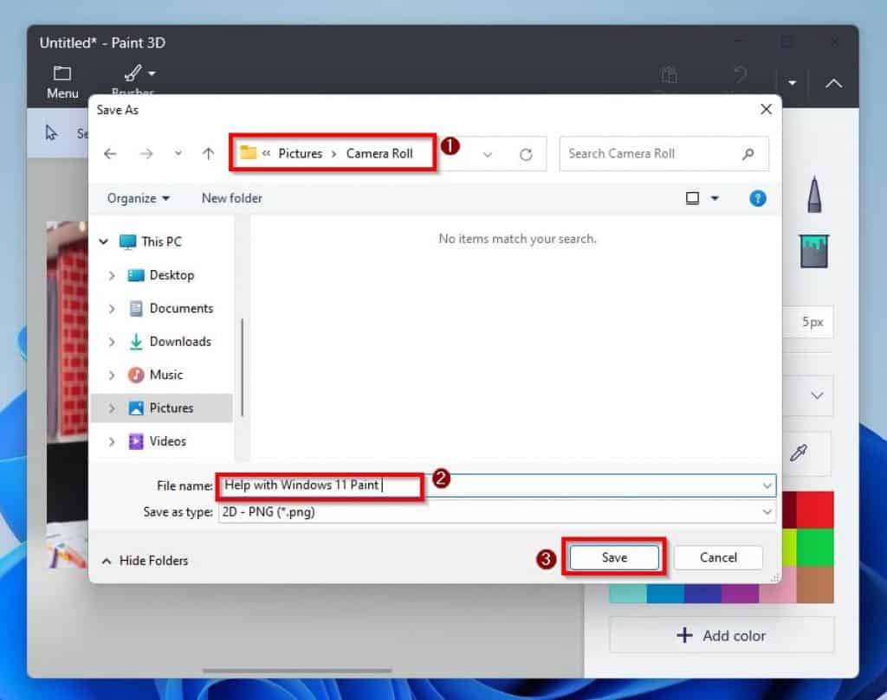Open the Paint 3D Menu folder icon
887x700 pixels.
point(62,74)
